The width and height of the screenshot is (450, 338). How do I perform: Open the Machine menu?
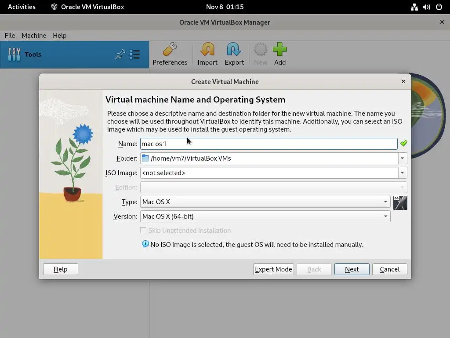coord(34,35)
